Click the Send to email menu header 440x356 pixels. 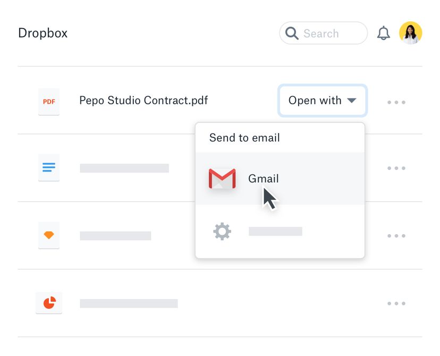(x=244, y=137)
